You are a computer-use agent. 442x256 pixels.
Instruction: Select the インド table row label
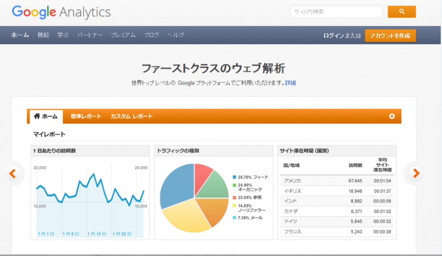pos(290,201)
